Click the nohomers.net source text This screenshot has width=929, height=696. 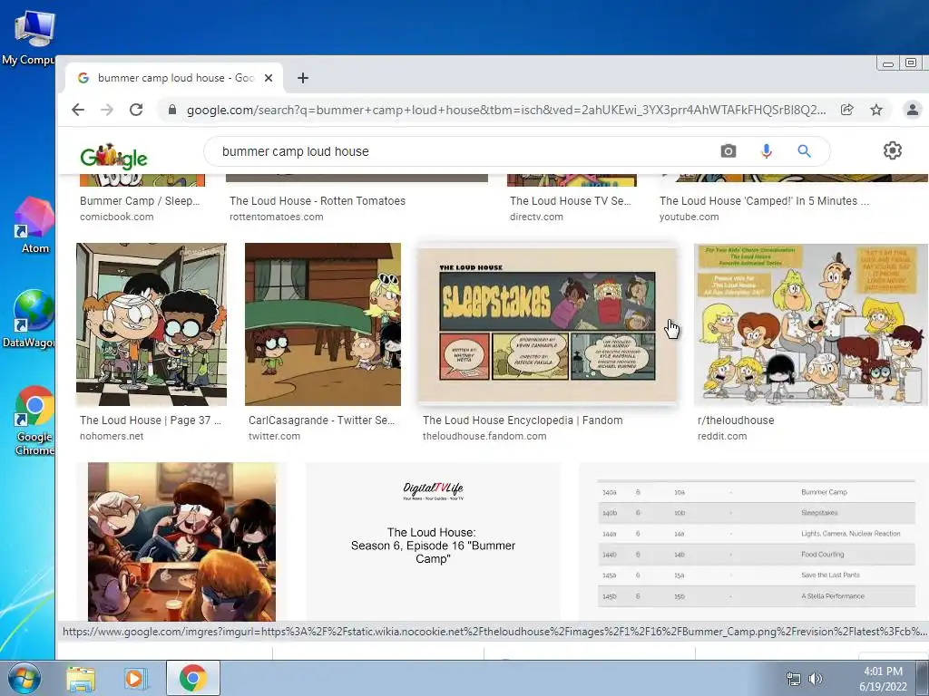coord(112,436)
